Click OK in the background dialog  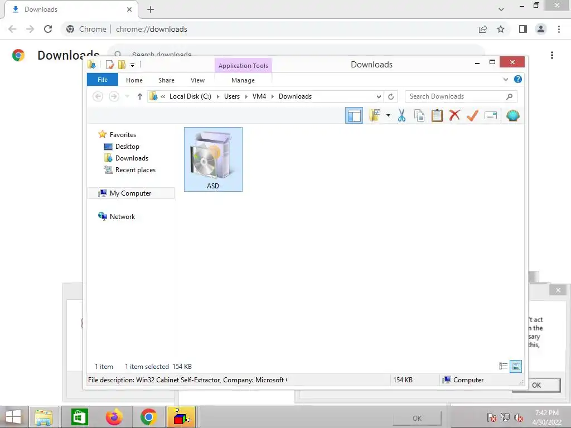[536, 385]
